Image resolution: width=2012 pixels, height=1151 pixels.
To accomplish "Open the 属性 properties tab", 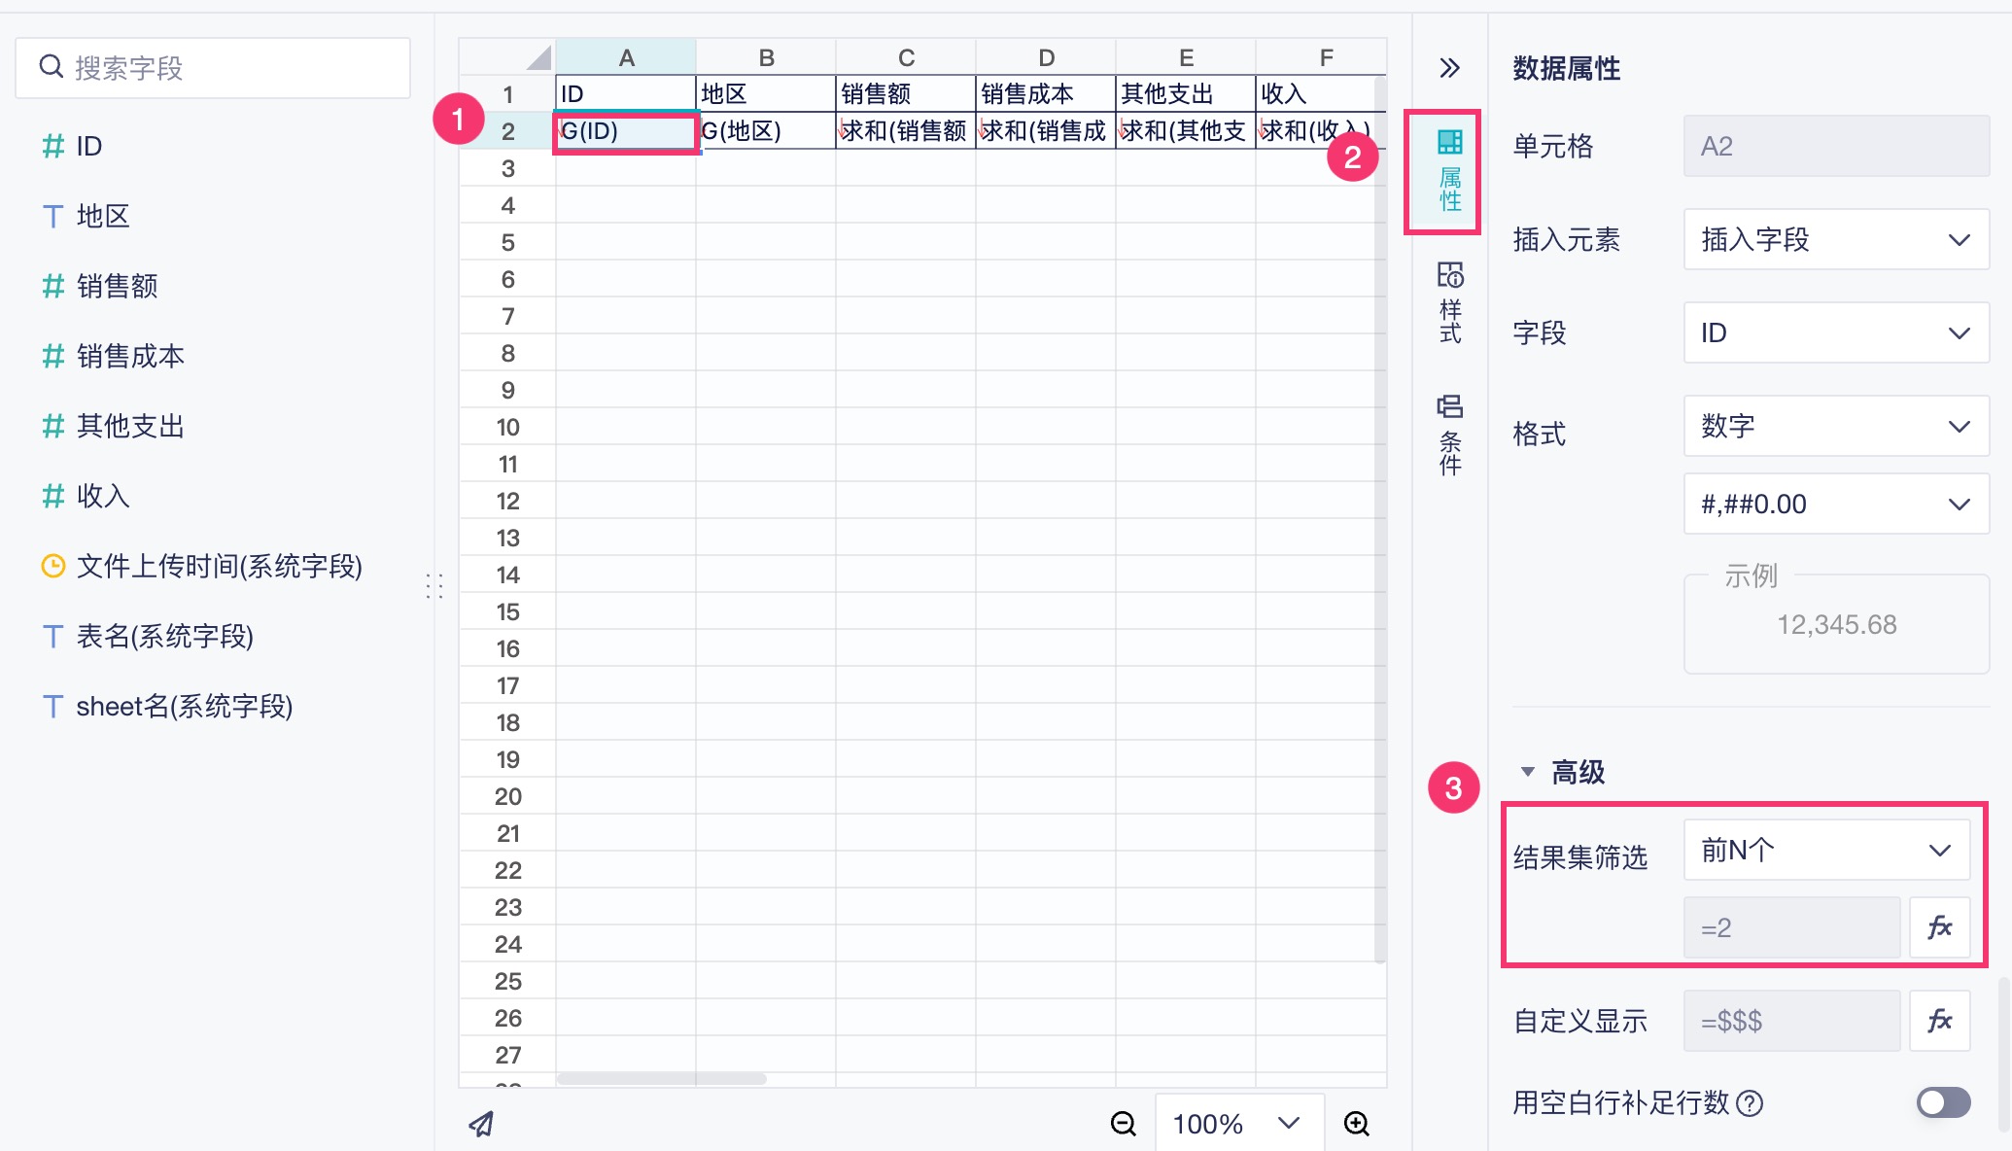I will coord(1449,172).
